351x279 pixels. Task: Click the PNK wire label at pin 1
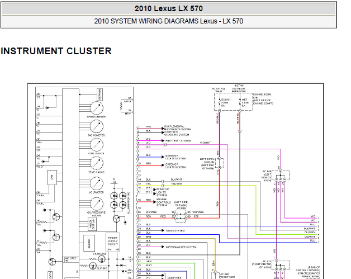pyautogui.click(x=148, y=126)
